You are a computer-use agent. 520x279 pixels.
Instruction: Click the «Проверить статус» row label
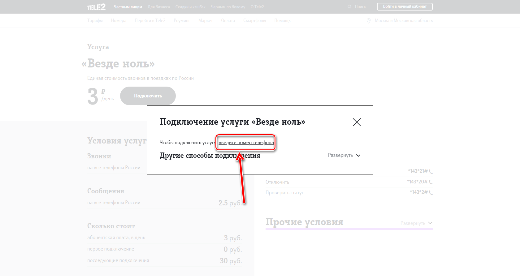click(285, 193)
